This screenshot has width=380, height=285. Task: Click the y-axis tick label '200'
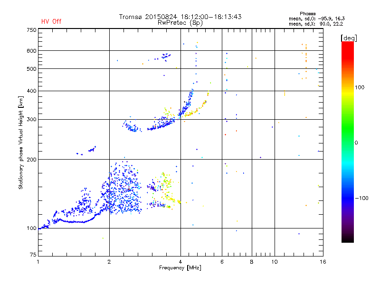pyautogui.click(x=31, y=160)
